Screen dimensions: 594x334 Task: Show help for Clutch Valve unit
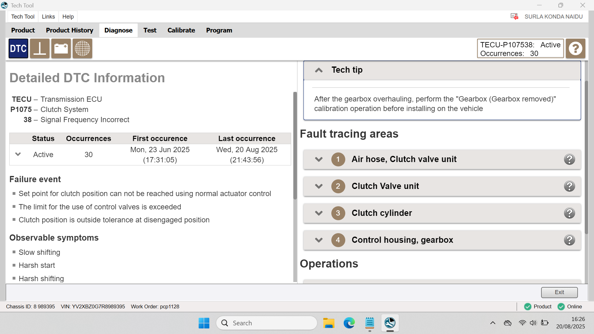pos(569,186)
